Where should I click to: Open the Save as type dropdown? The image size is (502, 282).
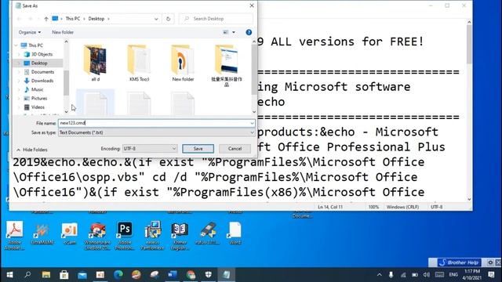157,132
